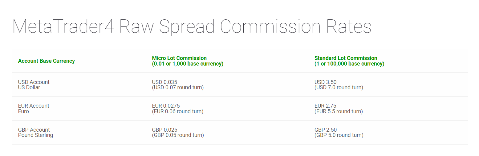Click the MetaTrader4 Raw Spread Commission Rates heading
Viewport: 479px width, 156px height.
coord(192,27)
